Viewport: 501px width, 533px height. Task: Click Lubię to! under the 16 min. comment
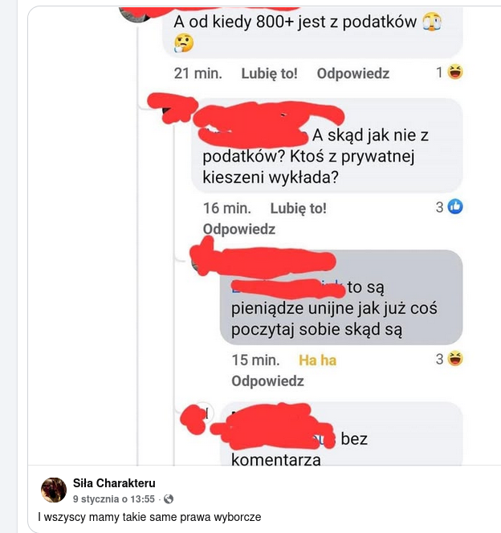pyautogui.click(x=298, y=209)
